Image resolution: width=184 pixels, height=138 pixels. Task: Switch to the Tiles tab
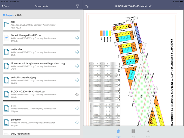coord(133,133)
